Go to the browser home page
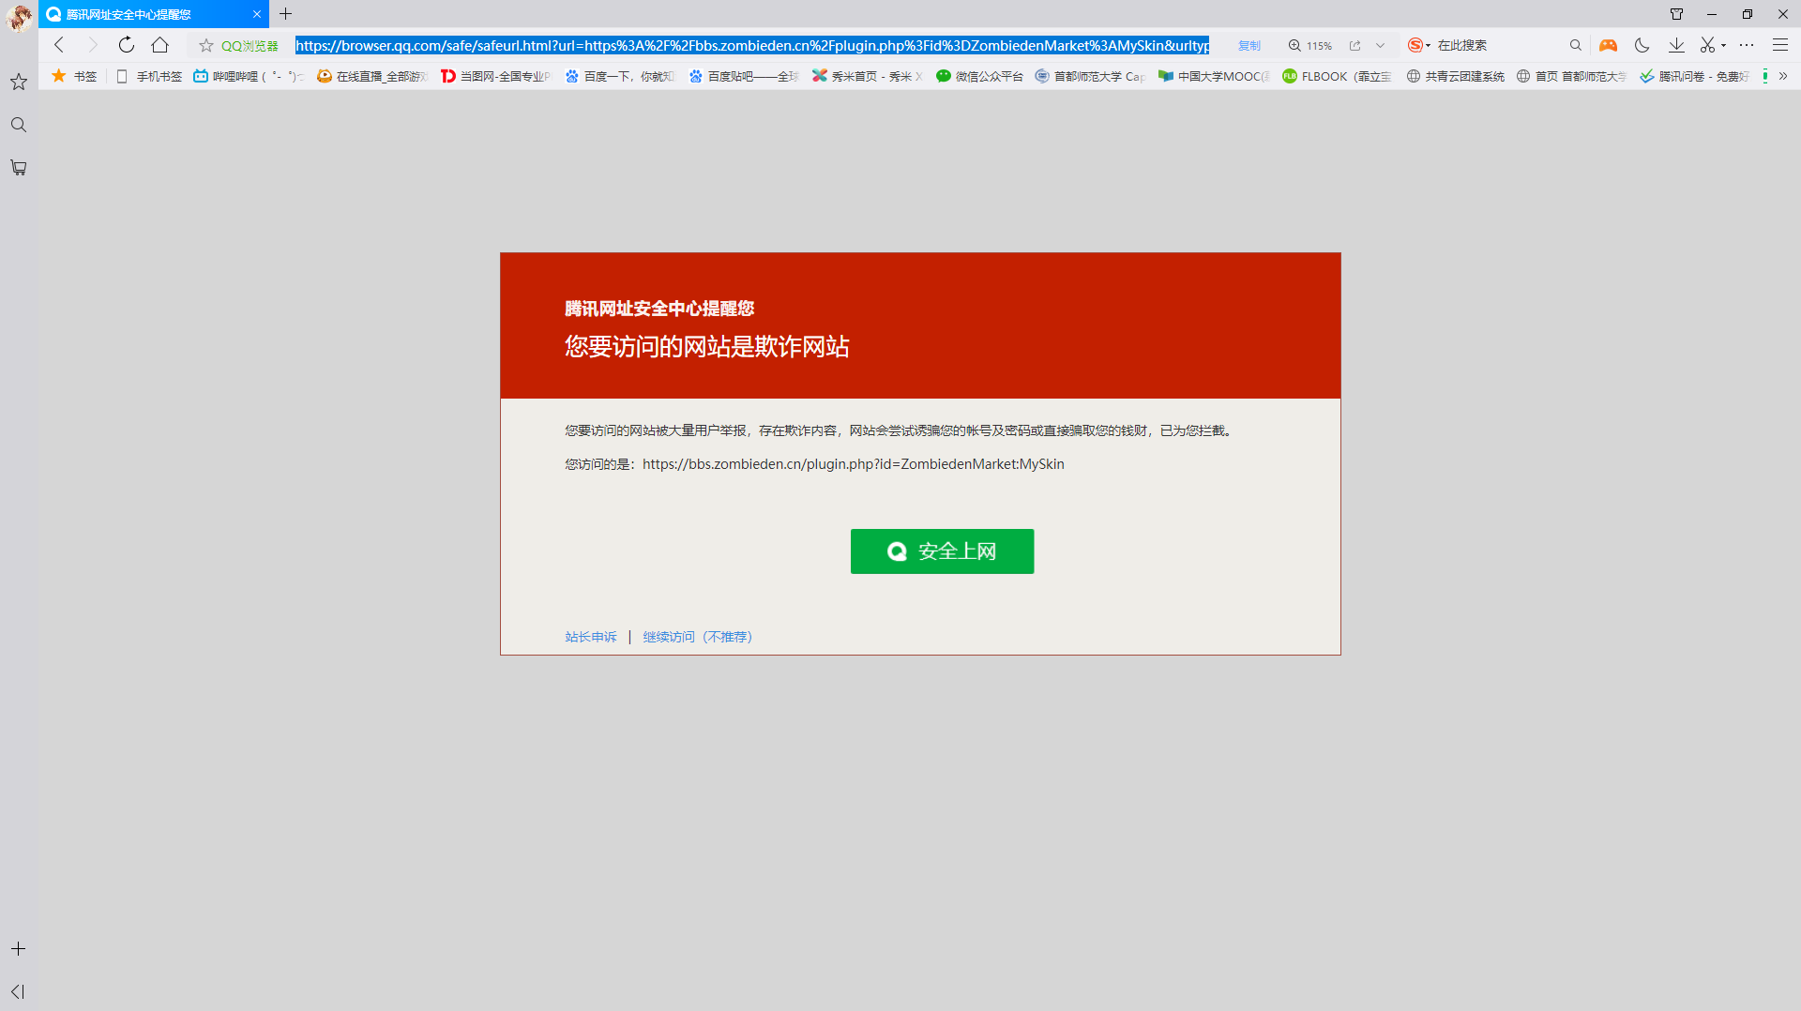 [160, 45]
